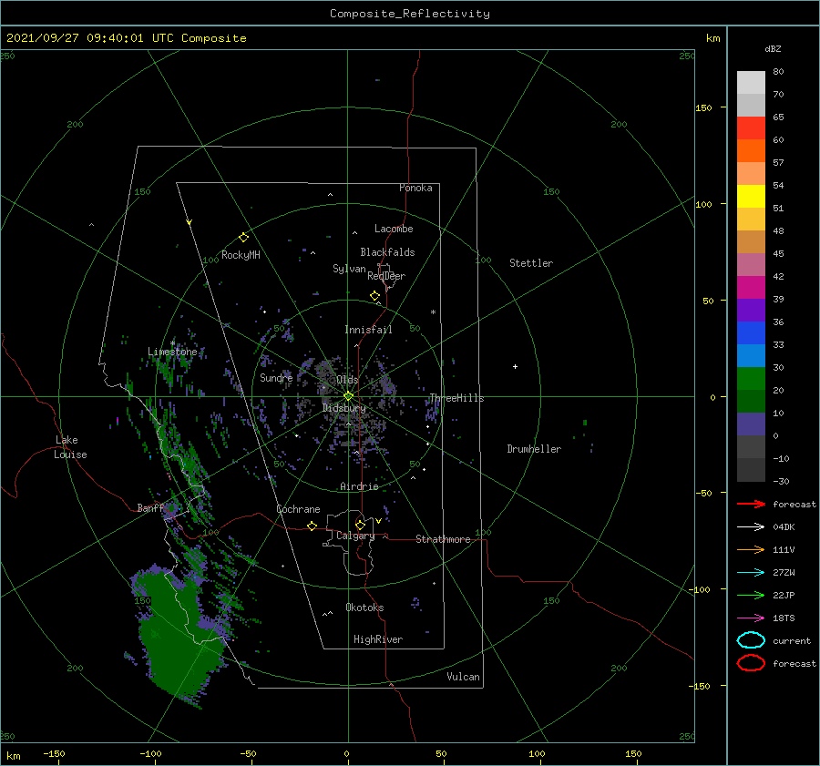Viewport: 820px width, 766px height.
Task: Click the ThreeHills label
Action: pyautogui.click(x=456, y=398)
